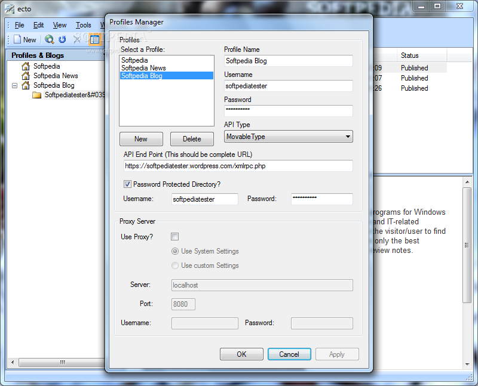Click the protected directory Username field
The height and width of the screenshot is (386, 478).
coord(204,199)
